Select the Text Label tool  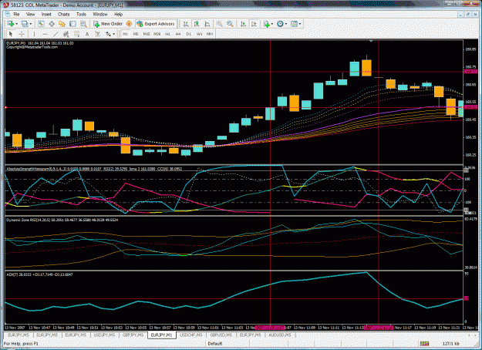tap(97, 34)
